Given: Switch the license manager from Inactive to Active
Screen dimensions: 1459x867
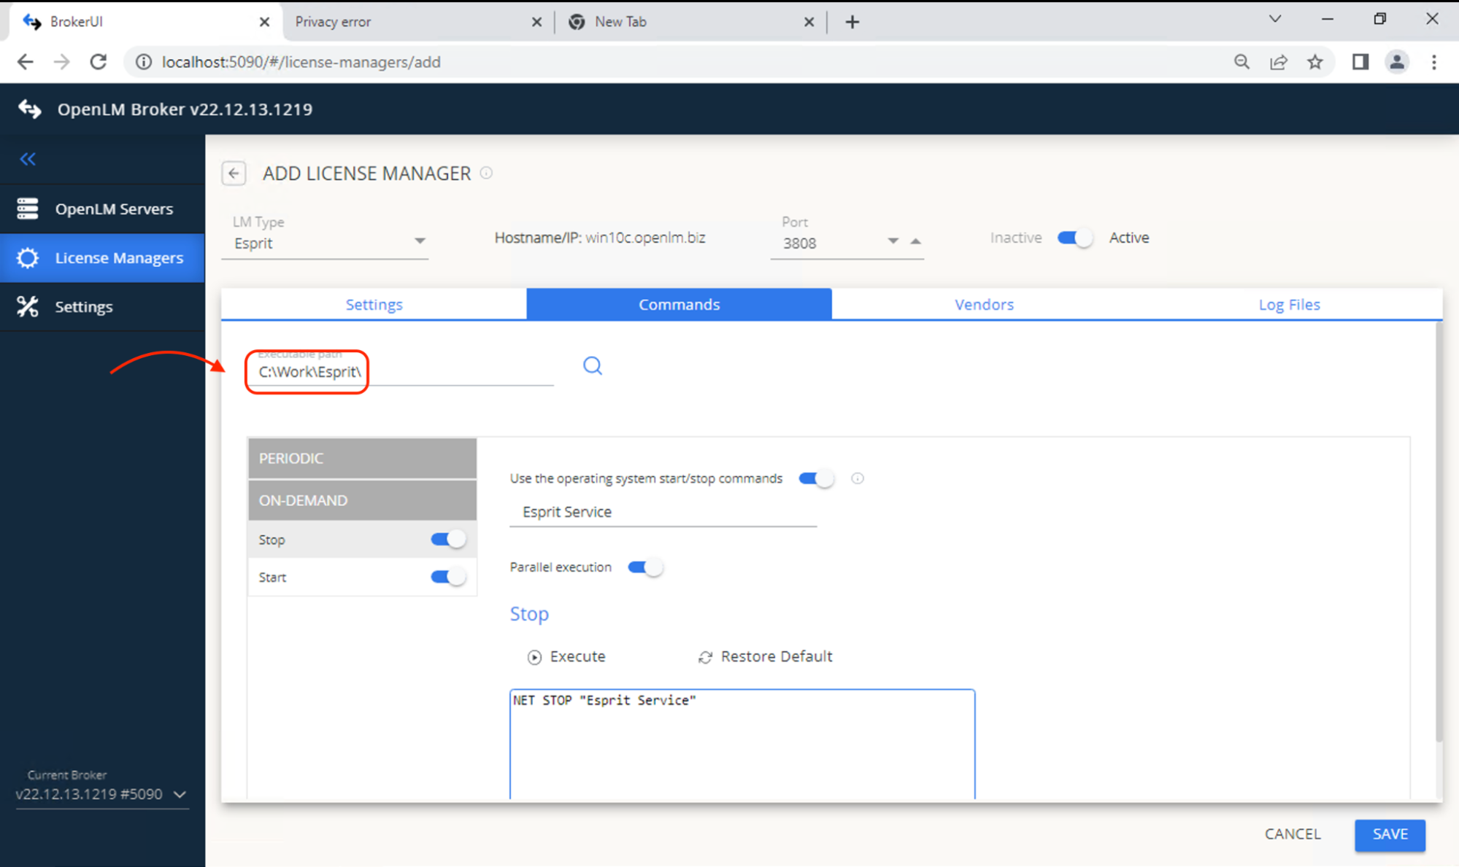Looking at the screenshot, I should 1074,237.
